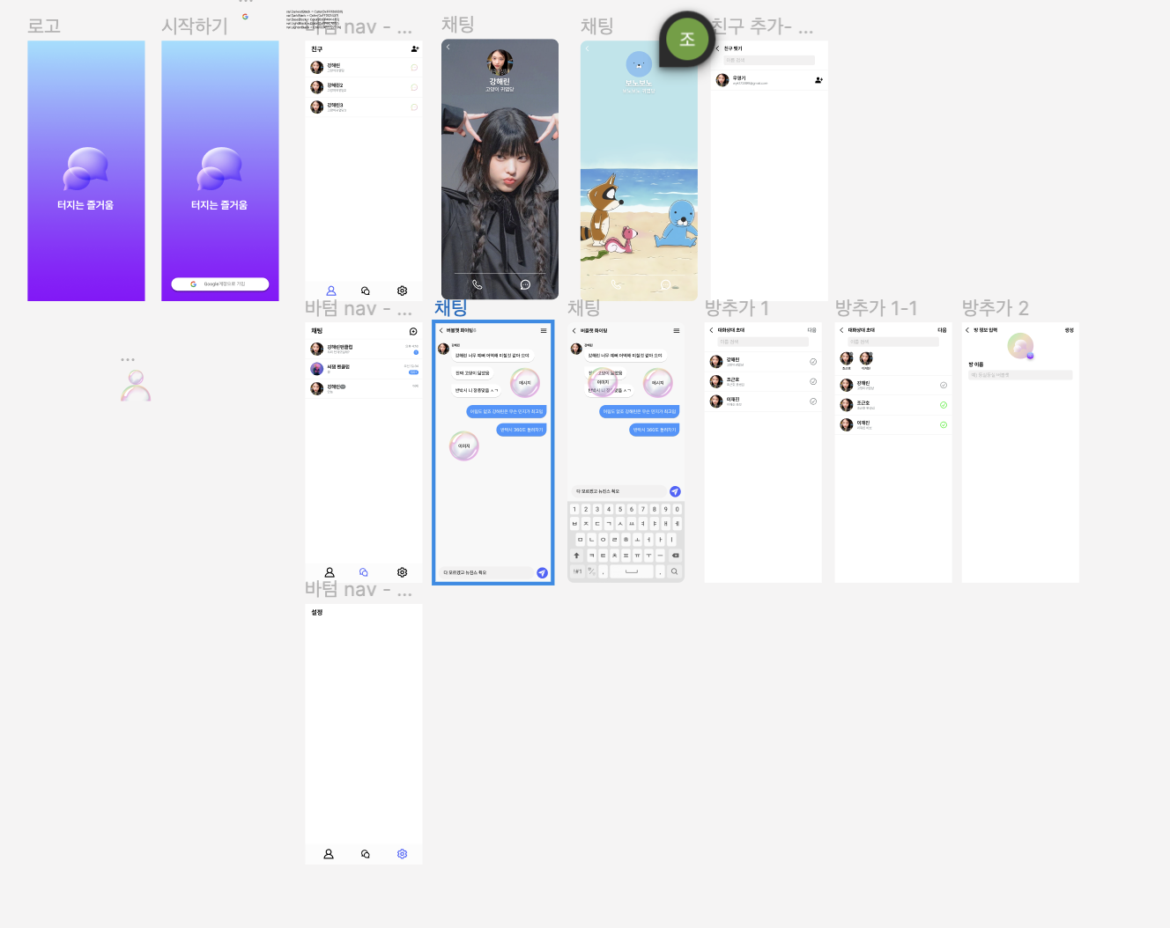The image size is (1170, 928).
Task: Select profile icon in chat list bottom nav
Action: [330, 572]
